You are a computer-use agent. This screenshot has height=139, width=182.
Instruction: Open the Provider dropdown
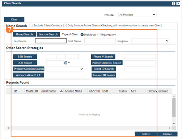137,15
